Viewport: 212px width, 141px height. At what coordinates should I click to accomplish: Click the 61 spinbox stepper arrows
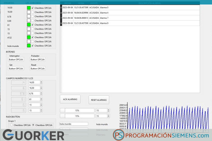41,99
